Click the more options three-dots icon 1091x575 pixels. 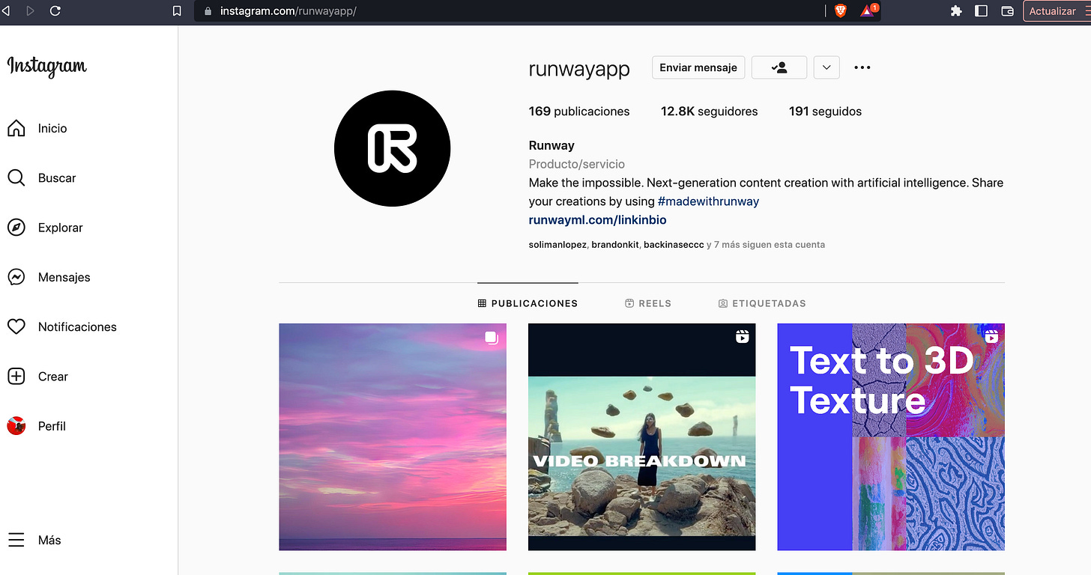click(x=862, y=67)
